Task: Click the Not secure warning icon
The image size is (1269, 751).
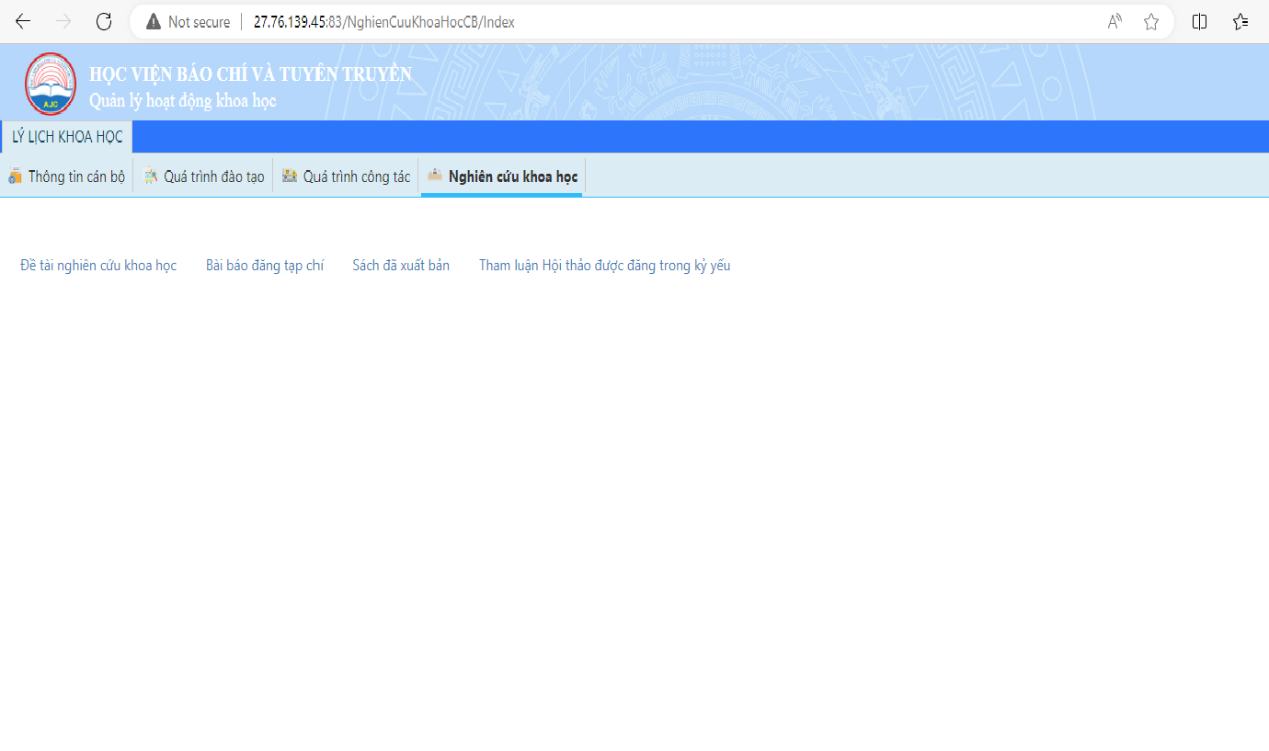Action: 154,22
